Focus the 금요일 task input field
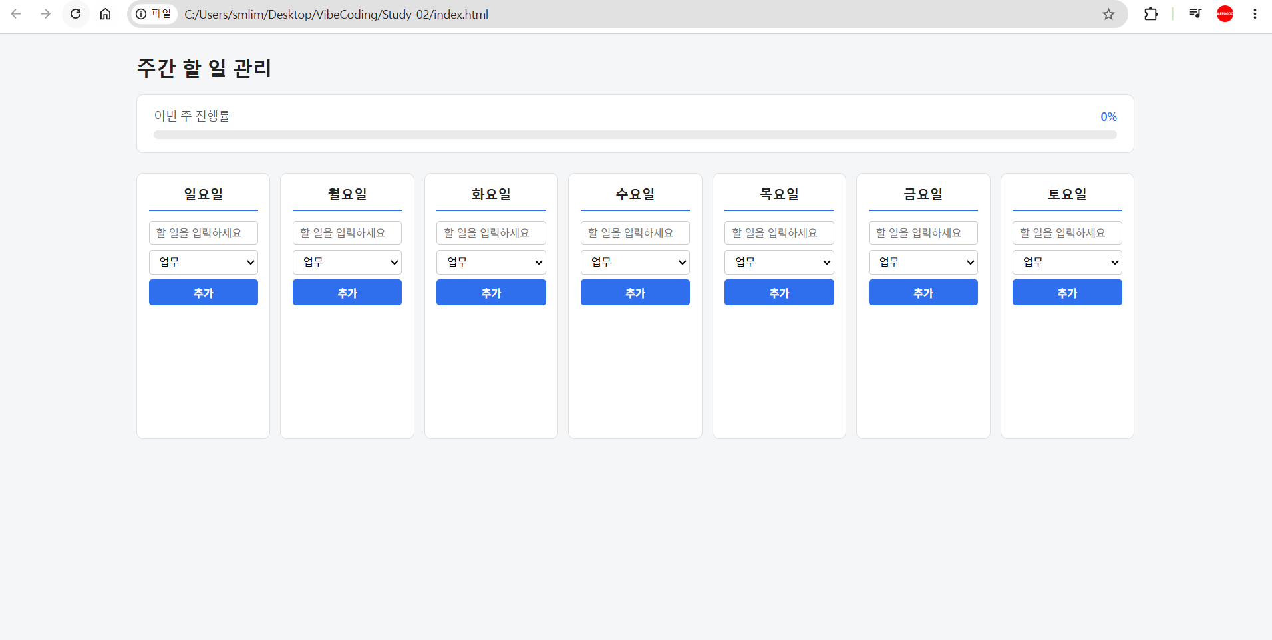This screenshot has width=1272, height=640. pyautogui.click(x=923, y=233)
